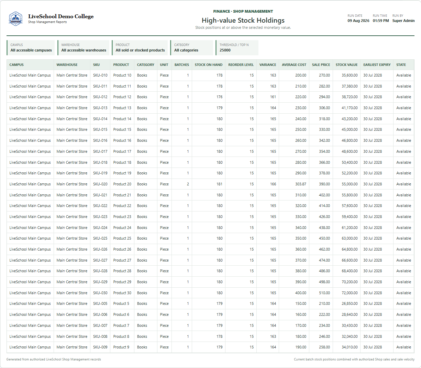Viewport: 421px width, 368px height.
Task: Select the Product 14 cell
Action: (x=122, y=119)
